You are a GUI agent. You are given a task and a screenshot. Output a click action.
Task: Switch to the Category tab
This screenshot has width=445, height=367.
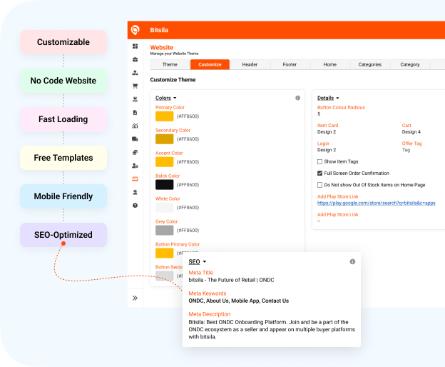410,64
